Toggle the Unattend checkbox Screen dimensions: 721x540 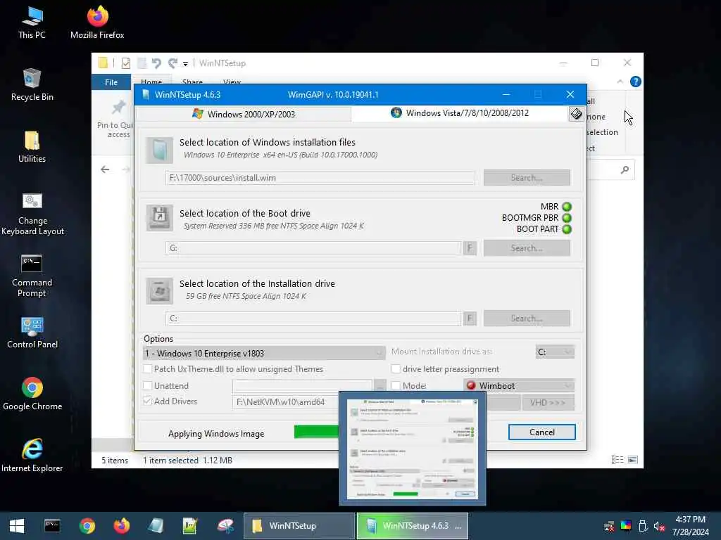pyautogui.click(x=148, y=386)
